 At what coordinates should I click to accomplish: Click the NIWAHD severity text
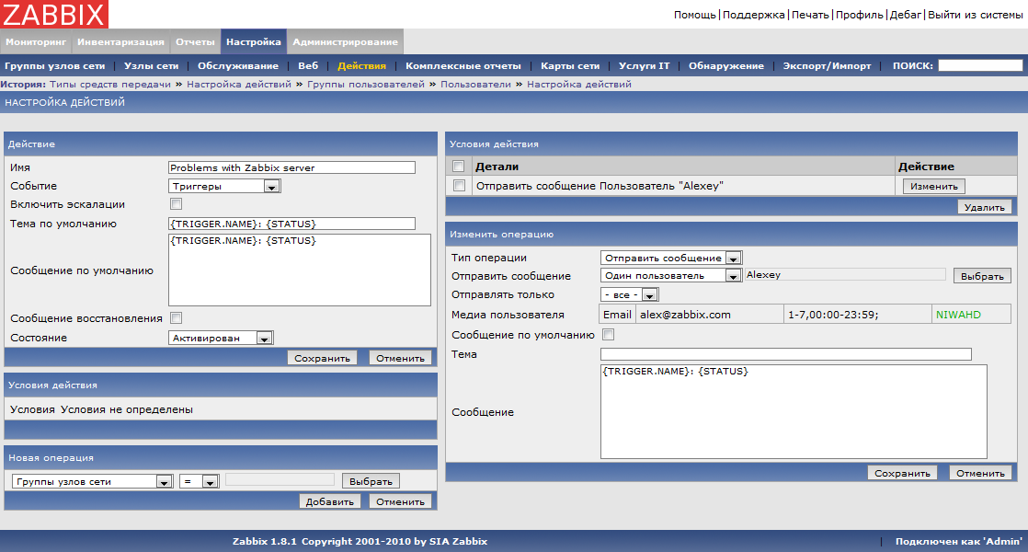pyautogui.click(x=958, y=315)
